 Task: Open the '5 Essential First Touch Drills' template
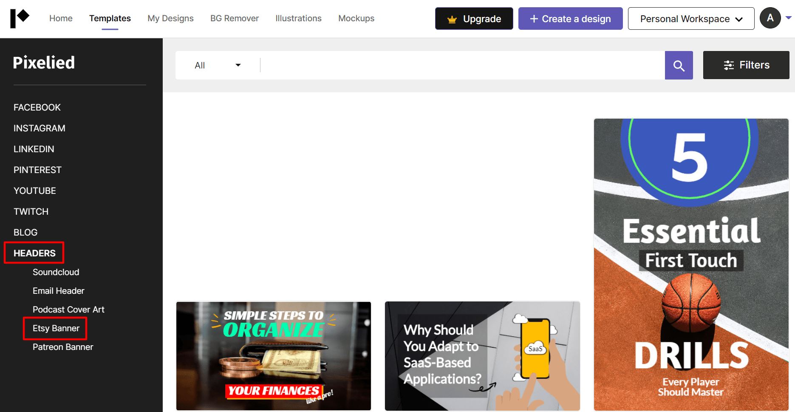691,264
